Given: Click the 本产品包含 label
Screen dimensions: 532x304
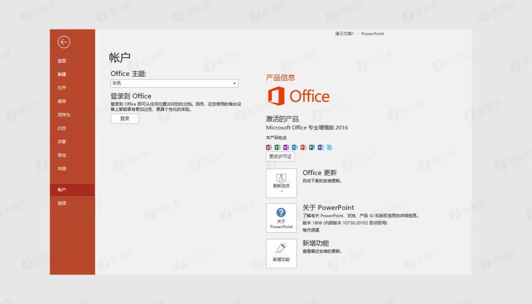Looking at the screenshot, I should pos(276,137).
